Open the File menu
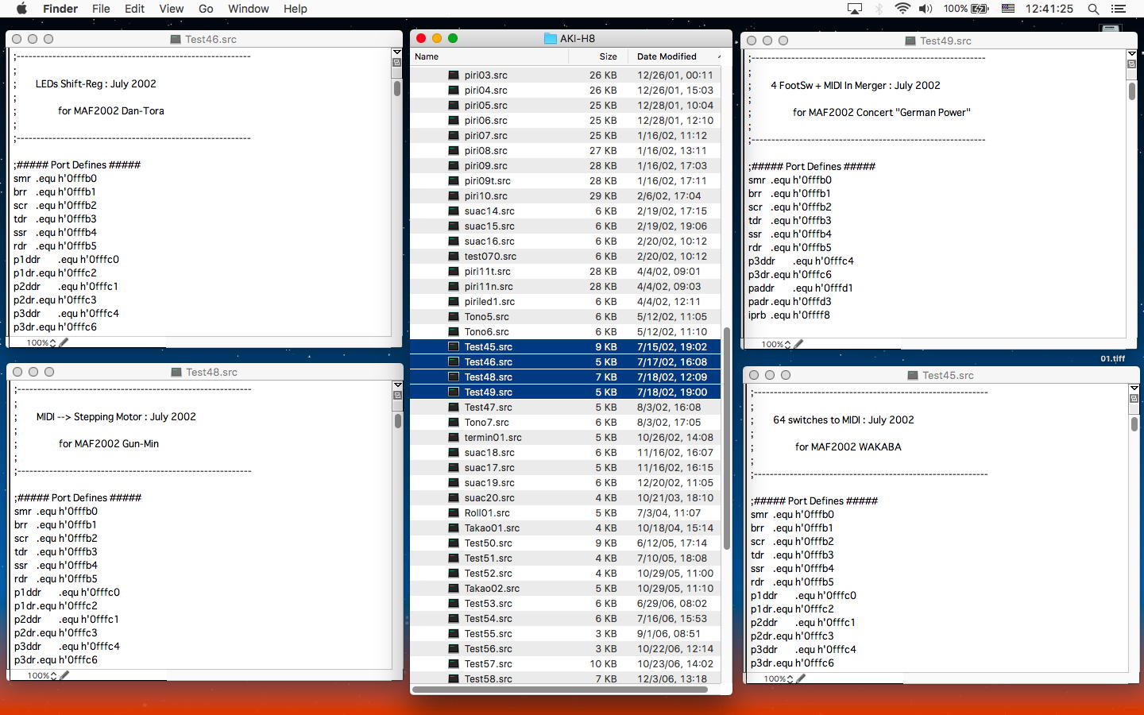 [101, 9]
